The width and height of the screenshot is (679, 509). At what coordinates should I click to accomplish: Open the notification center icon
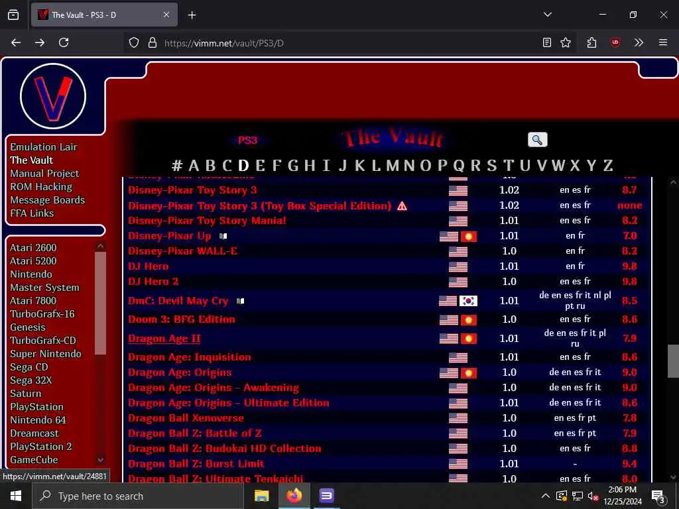click(x=658, y=496)
